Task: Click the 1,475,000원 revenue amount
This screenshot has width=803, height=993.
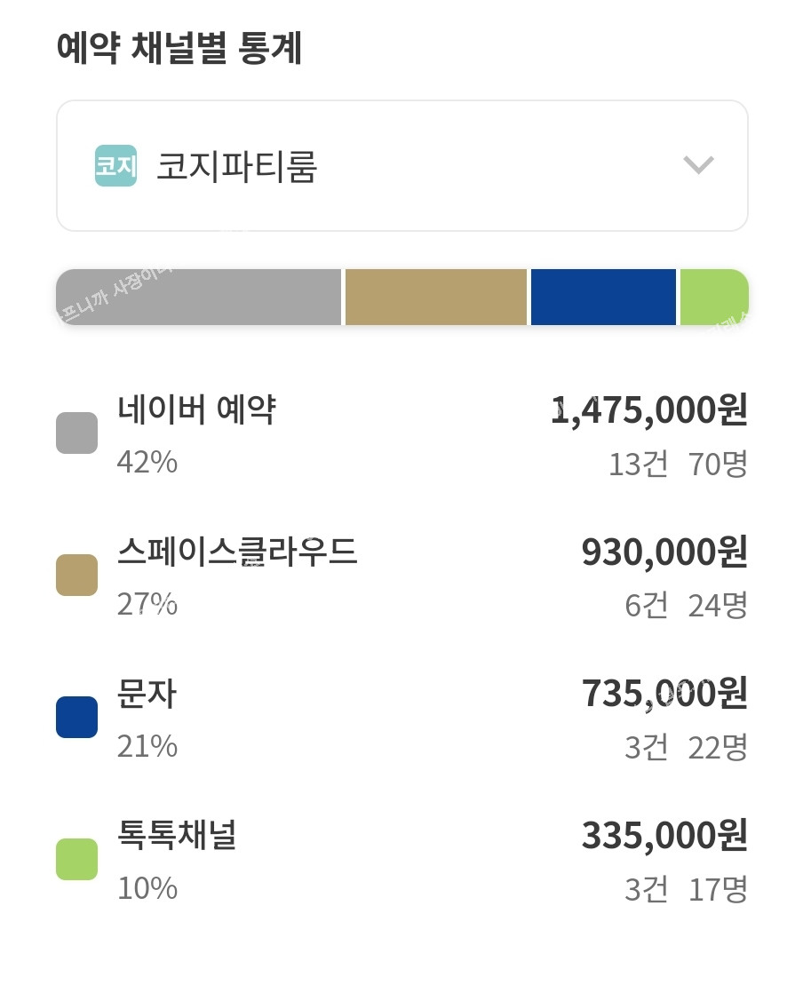Action: click(x=649, y=410)
